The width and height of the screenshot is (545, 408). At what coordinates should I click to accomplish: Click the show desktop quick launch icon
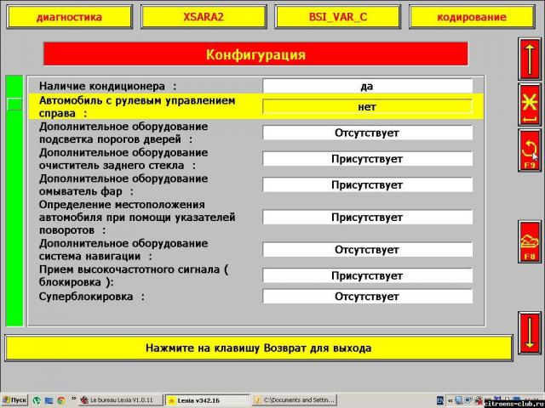(49, 400)
